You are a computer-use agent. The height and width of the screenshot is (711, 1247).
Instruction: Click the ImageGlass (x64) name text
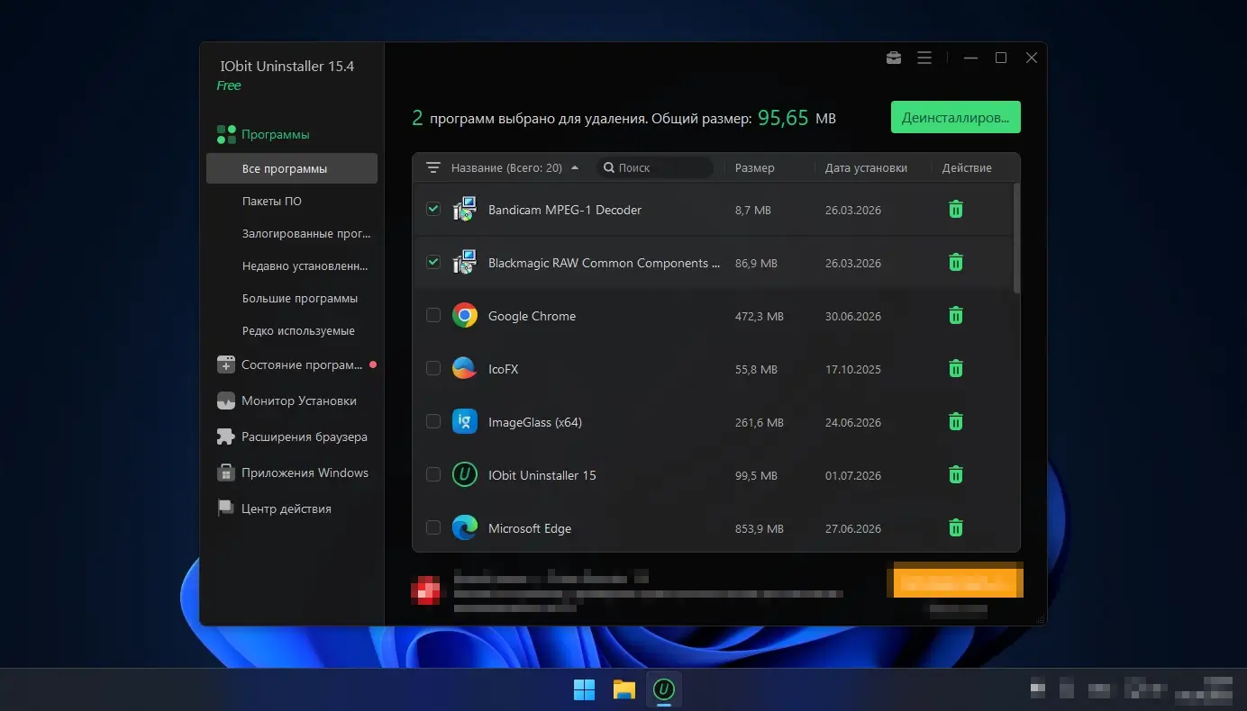(x=535, y=422)
